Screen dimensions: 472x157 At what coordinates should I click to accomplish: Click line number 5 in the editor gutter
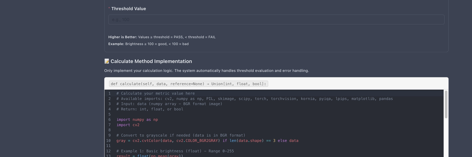click(x=109, y=114)
